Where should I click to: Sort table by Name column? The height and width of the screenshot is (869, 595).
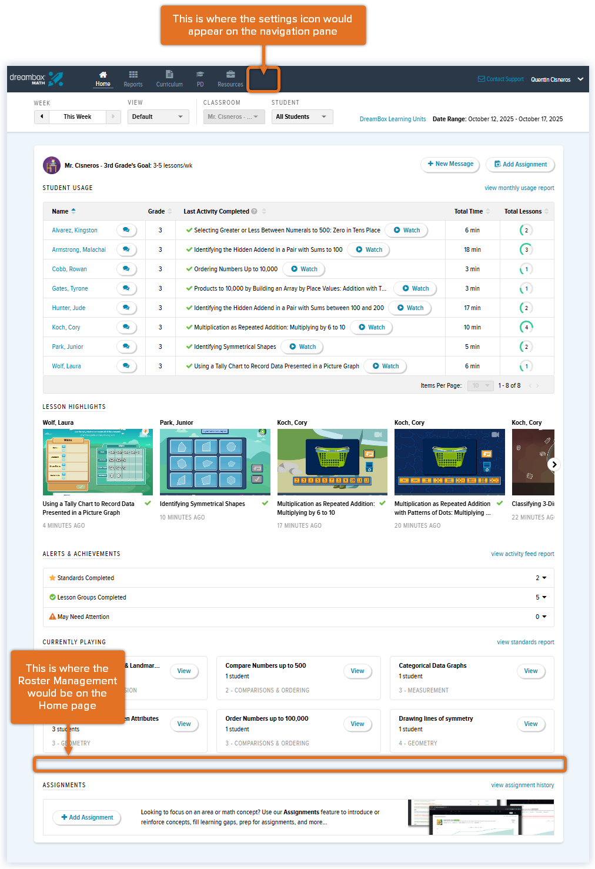(x=63, y=211)
